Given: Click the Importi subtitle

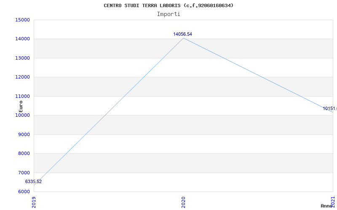Looking at the screenshot, I should (168, 14).
